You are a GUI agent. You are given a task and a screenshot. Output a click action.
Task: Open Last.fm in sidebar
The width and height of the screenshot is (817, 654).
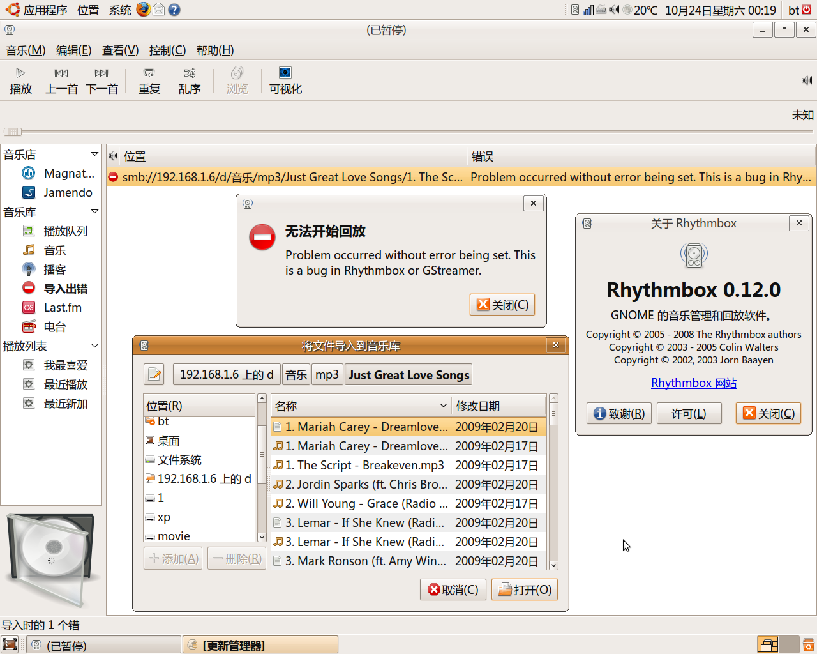52,307
